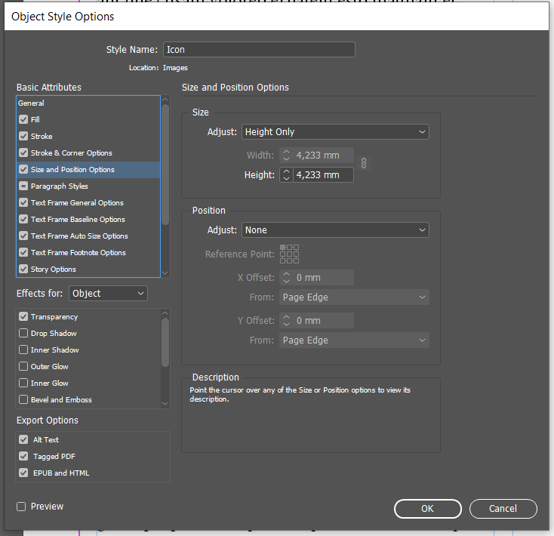Click the Width value field
The image size is (554, 536).
(x=323, y=155)
